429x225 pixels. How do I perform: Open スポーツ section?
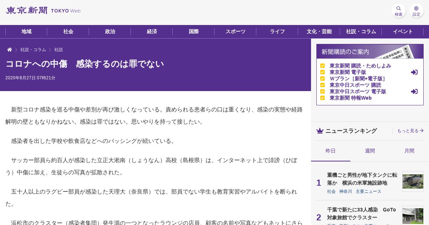[236, 31]
